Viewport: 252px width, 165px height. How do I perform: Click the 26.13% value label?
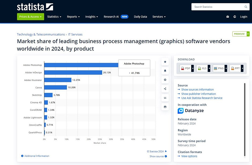(x=107, y=73)
